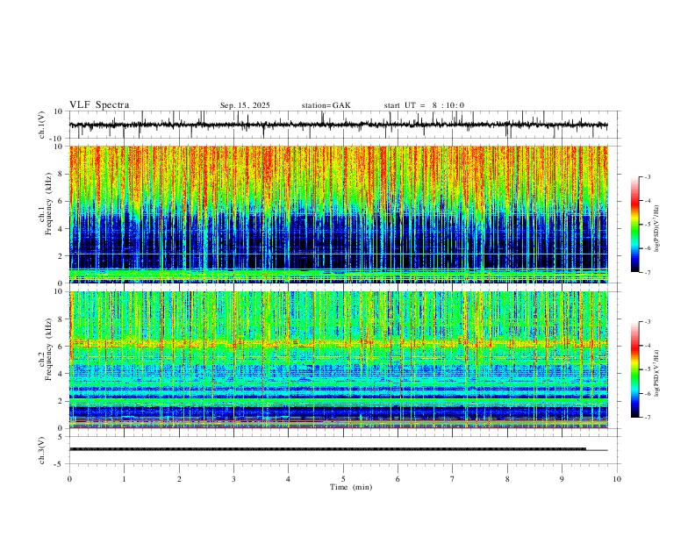Viewport: 695px width, 537px height.
Task: Click the 'ch.3(V)' axis label
Action: click(42, 451)
